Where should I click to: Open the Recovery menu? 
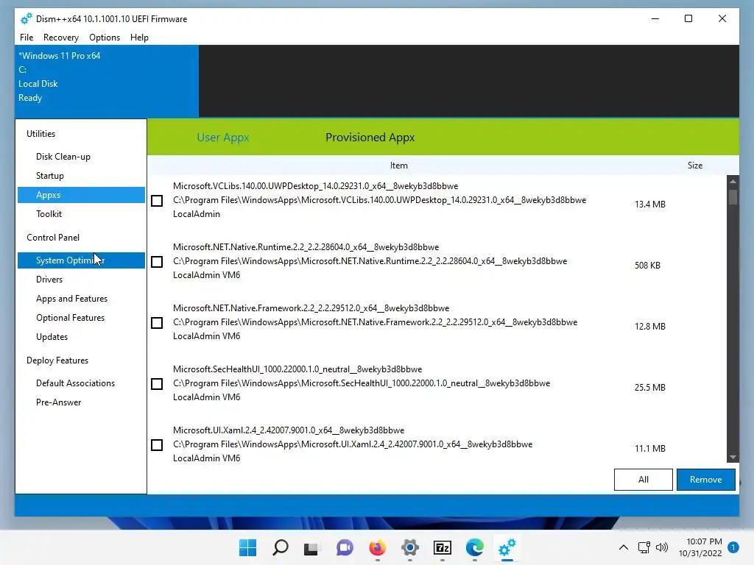pyautogui.click(x=61, y=38)
